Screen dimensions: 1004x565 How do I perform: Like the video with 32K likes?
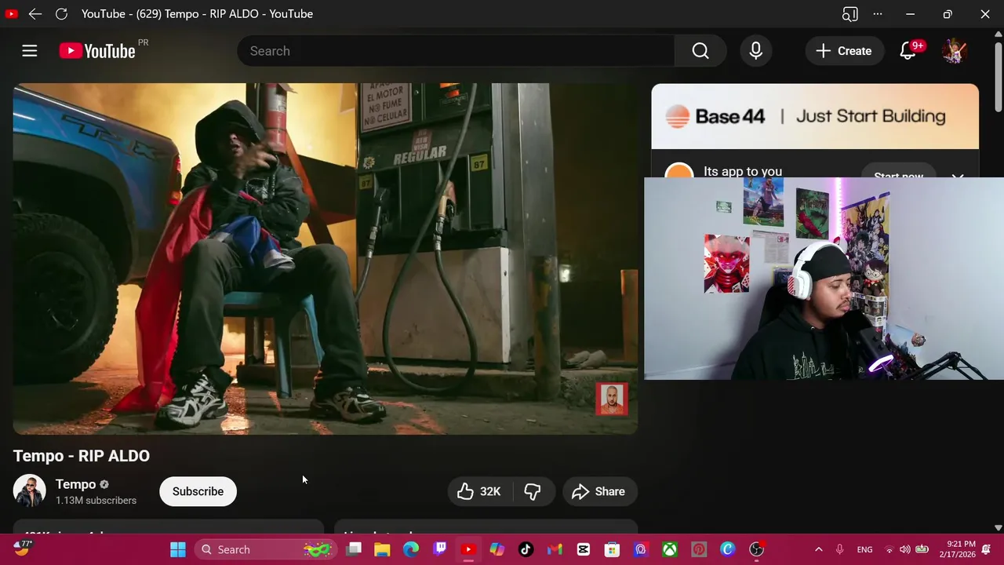[480, 491]
